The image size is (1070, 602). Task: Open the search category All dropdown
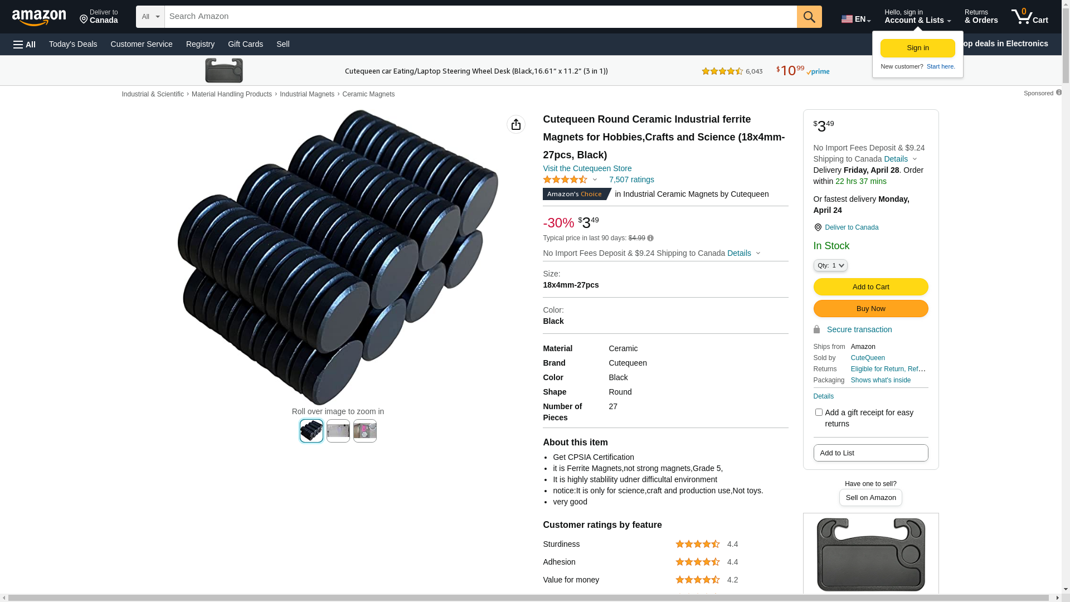coord(150,17)
